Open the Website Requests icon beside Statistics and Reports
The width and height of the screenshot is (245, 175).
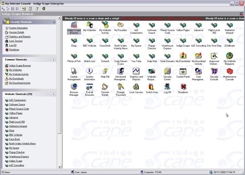pos(152,71)
